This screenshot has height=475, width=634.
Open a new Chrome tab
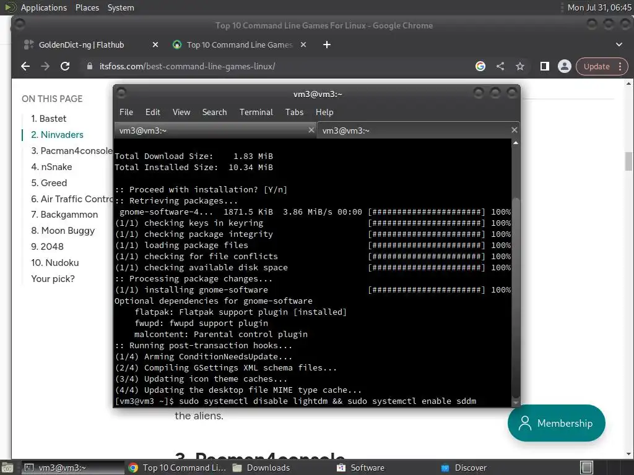(327, 45)
